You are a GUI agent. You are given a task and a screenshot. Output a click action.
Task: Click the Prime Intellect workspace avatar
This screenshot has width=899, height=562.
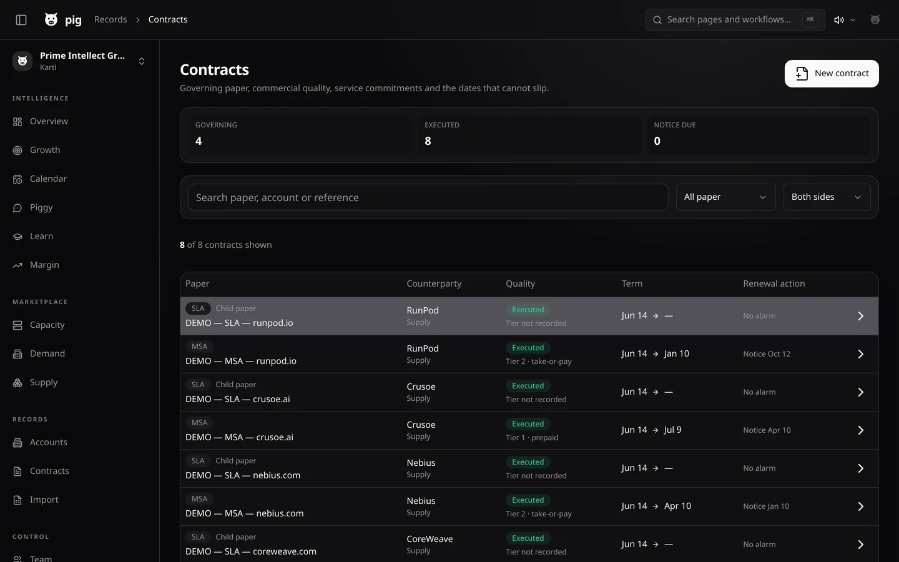pos(22,61)
